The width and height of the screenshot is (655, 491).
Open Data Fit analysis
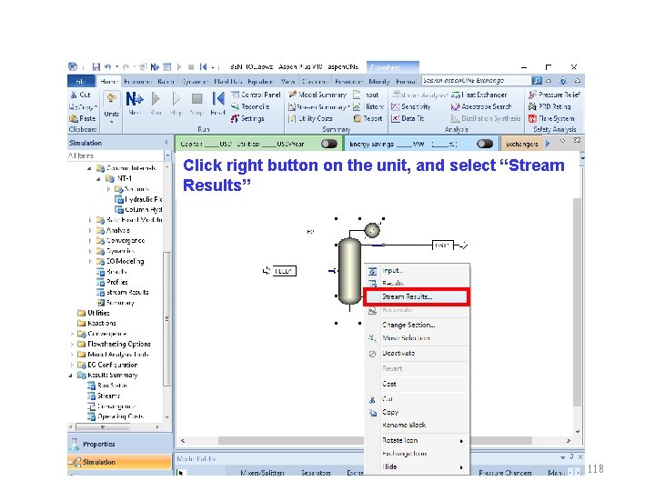pos(408,118)
